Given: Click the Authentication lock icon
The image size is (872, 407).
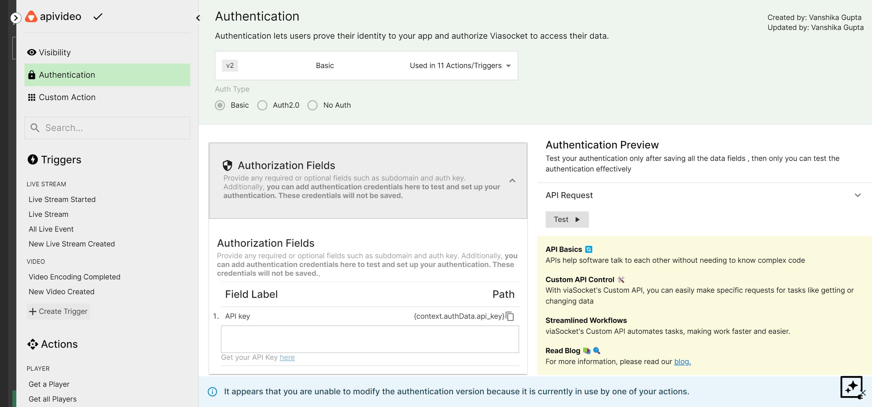Looking at the screenshot, I should point(31,75).
